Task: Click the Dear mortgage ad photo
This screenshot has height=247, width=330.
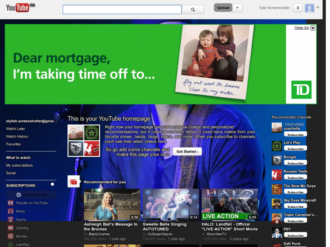Action: tap(215, 61)
